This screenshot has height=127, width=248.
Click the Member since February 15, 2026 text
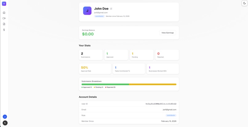point(118,16)
